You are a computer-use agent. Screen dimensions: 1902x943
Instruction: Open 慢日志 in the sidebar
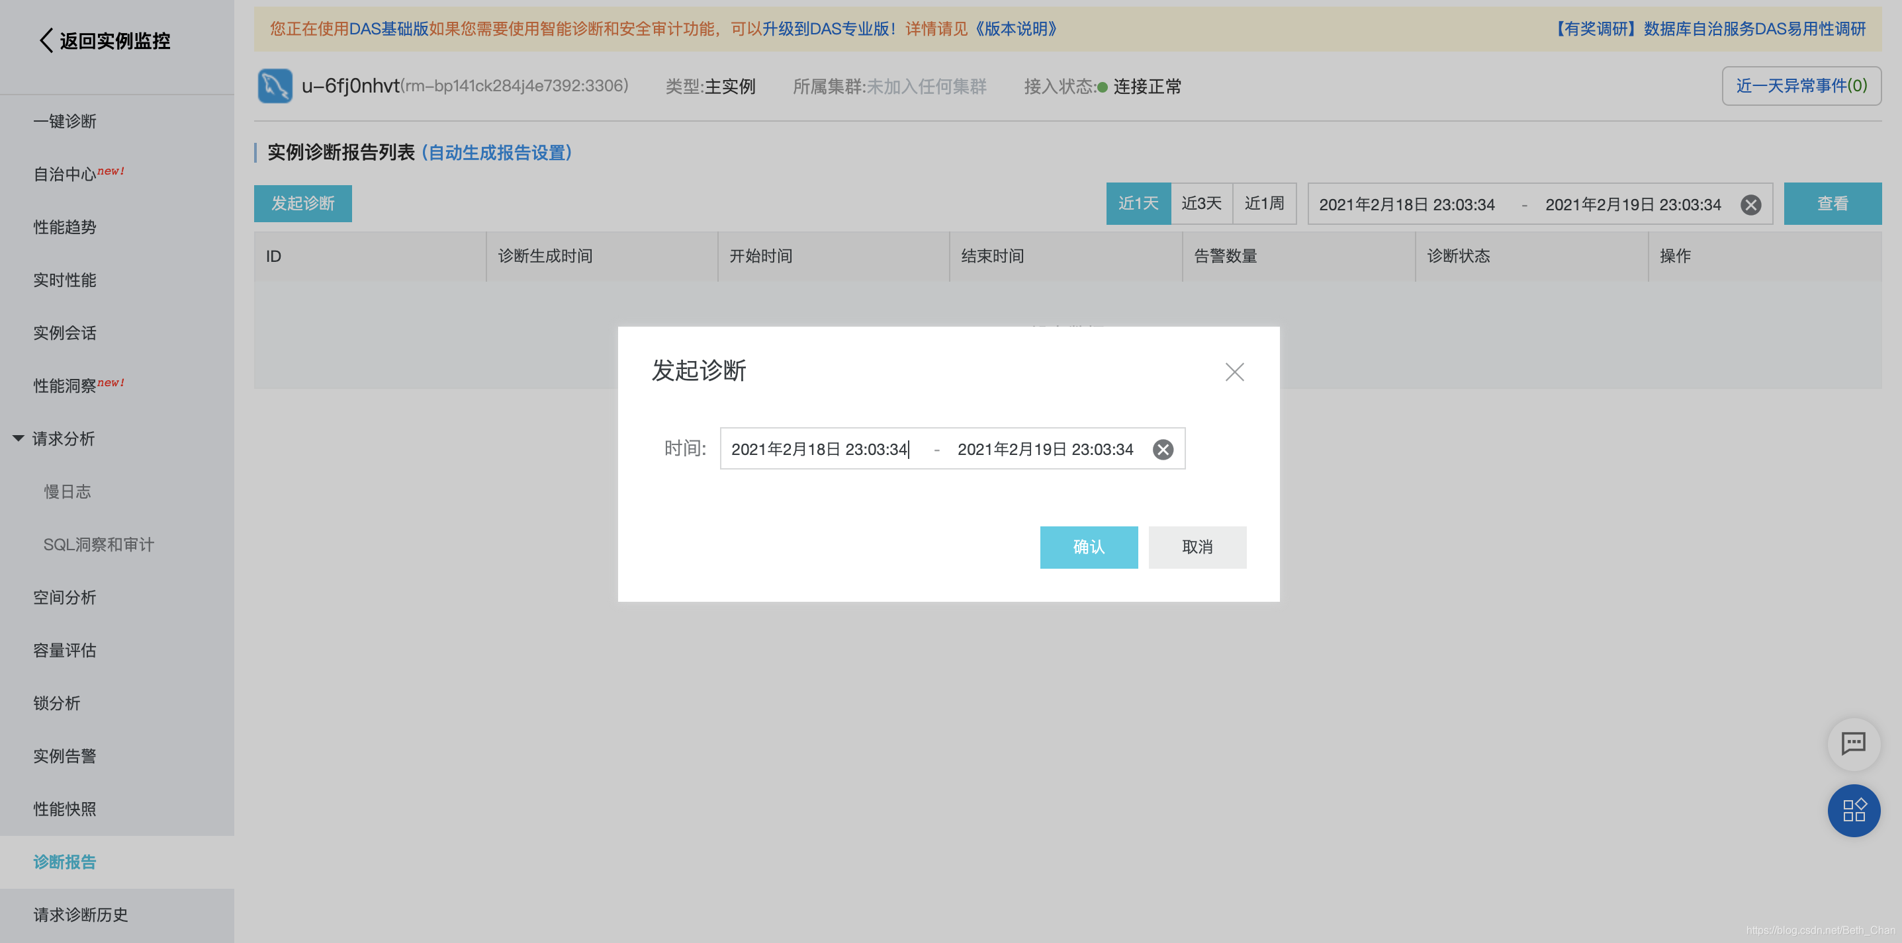[x=68, y=491]
